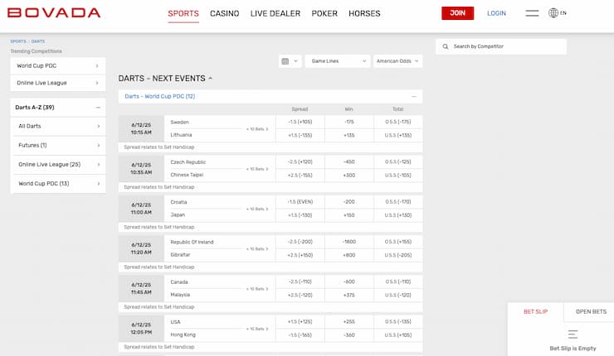Screen dimensions: 614x356
Task: Pick Lithuania spread +1.5 (-135)
Action: click(300, 135)
